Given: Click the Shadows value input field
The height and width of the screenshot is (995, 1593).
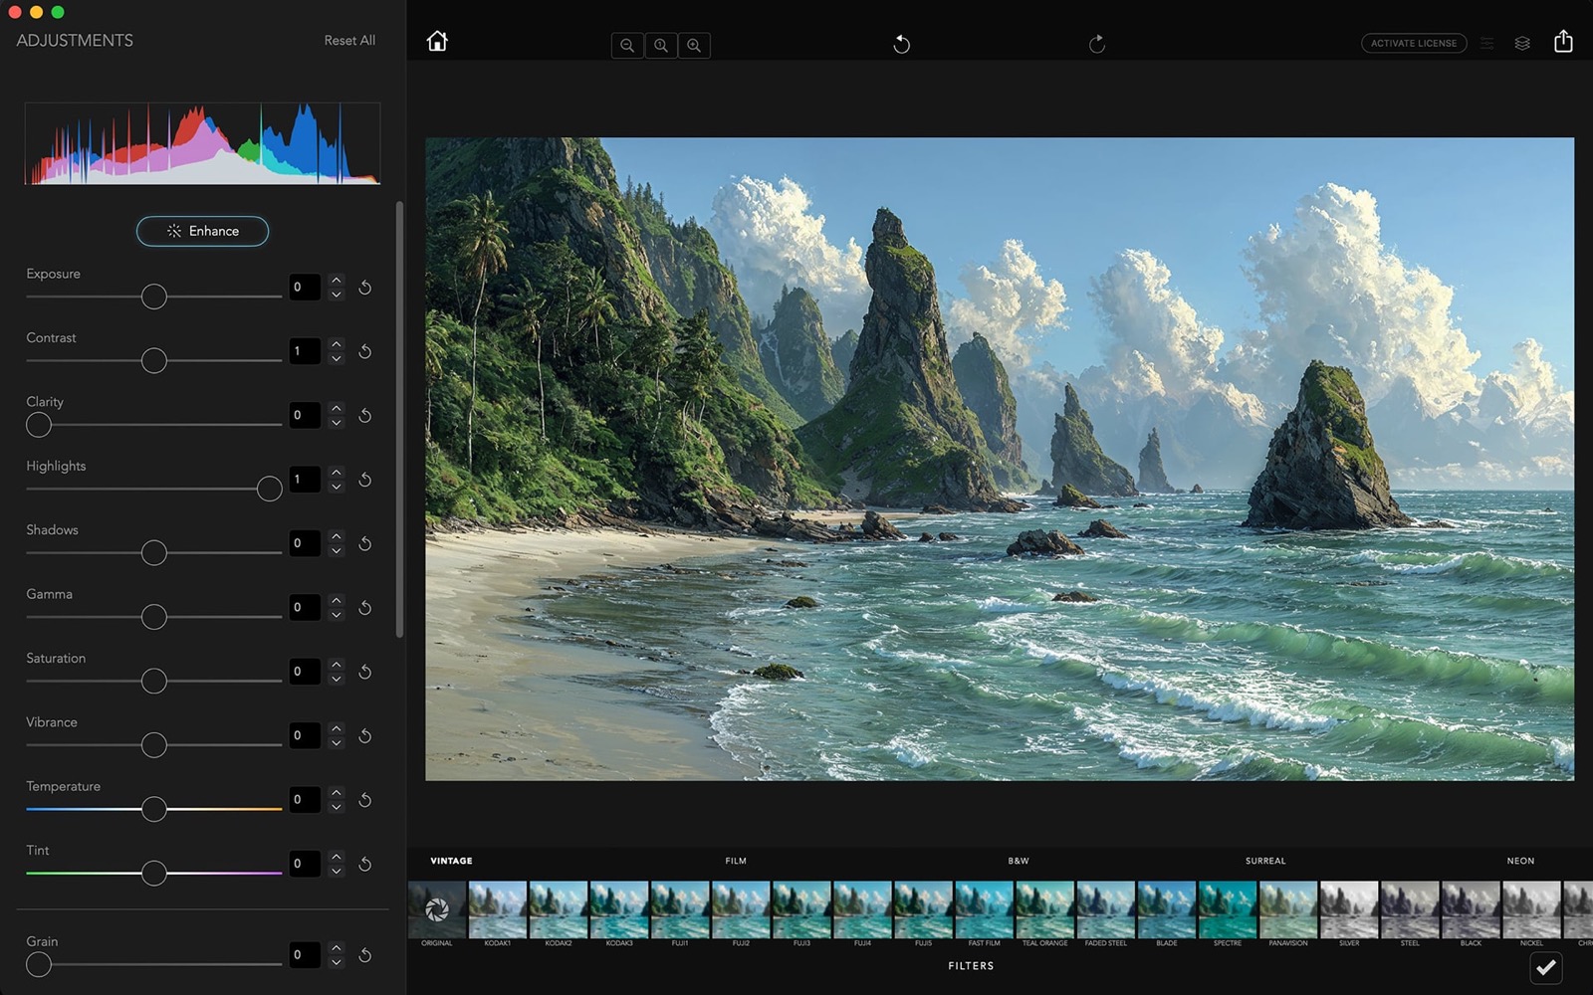Looking at the screenshot, I should [x=305, y=543].
